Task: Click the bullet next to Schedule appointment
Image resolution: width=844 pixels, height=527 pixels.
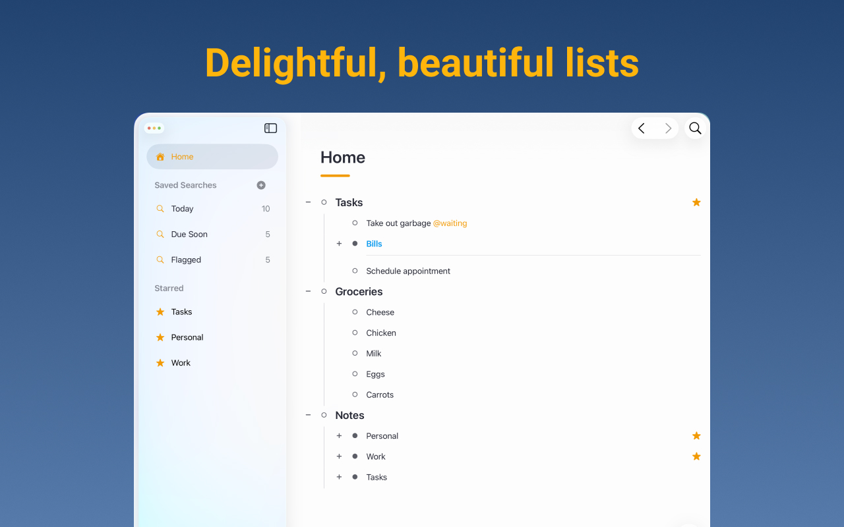Action: [x=355, y=271]
